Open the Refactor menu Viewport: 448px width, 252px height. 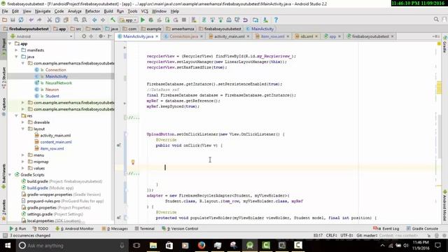tap(92, 11)
